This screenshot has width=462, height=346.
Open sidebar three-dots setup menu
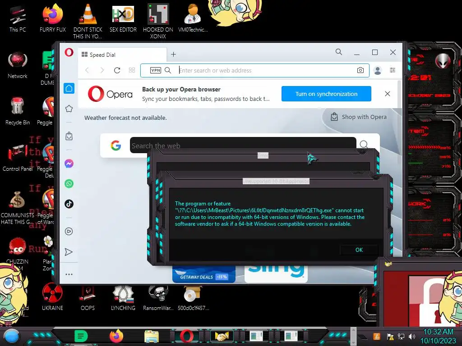[x=69, y=274]
